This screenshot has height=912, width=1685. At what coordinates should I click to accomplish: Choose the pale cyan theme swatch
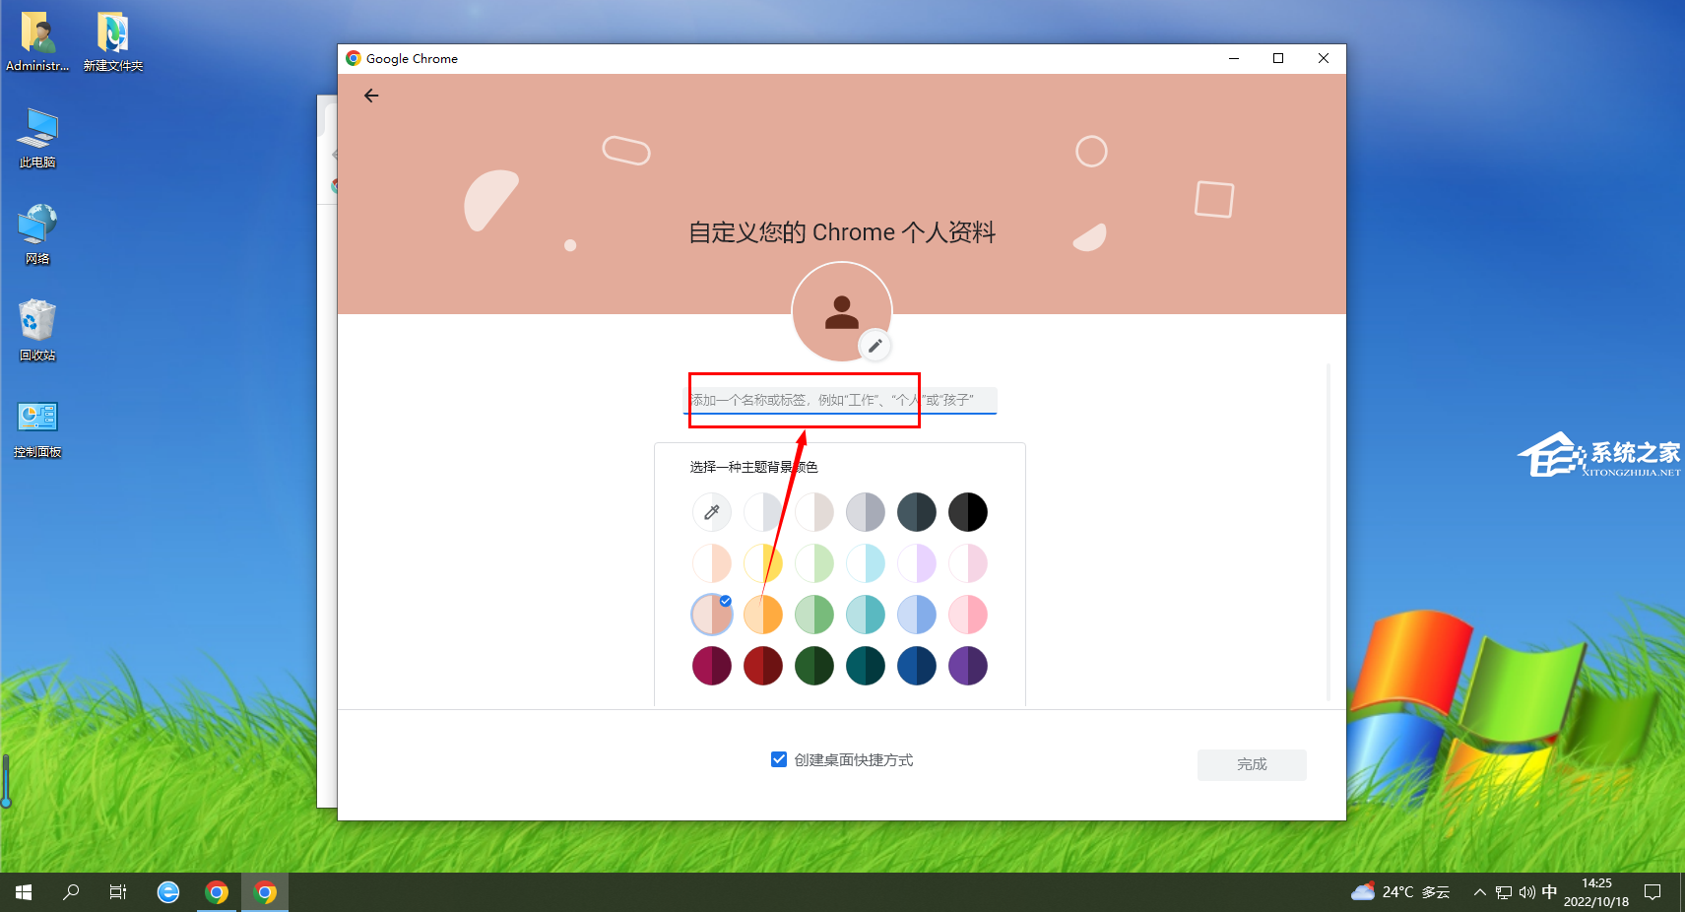point(866,563)
